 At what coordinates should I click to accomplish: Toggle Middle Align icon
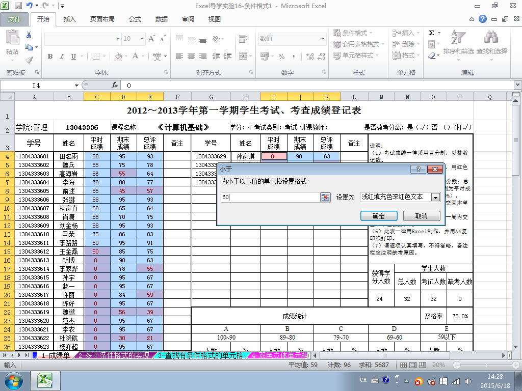191,39
